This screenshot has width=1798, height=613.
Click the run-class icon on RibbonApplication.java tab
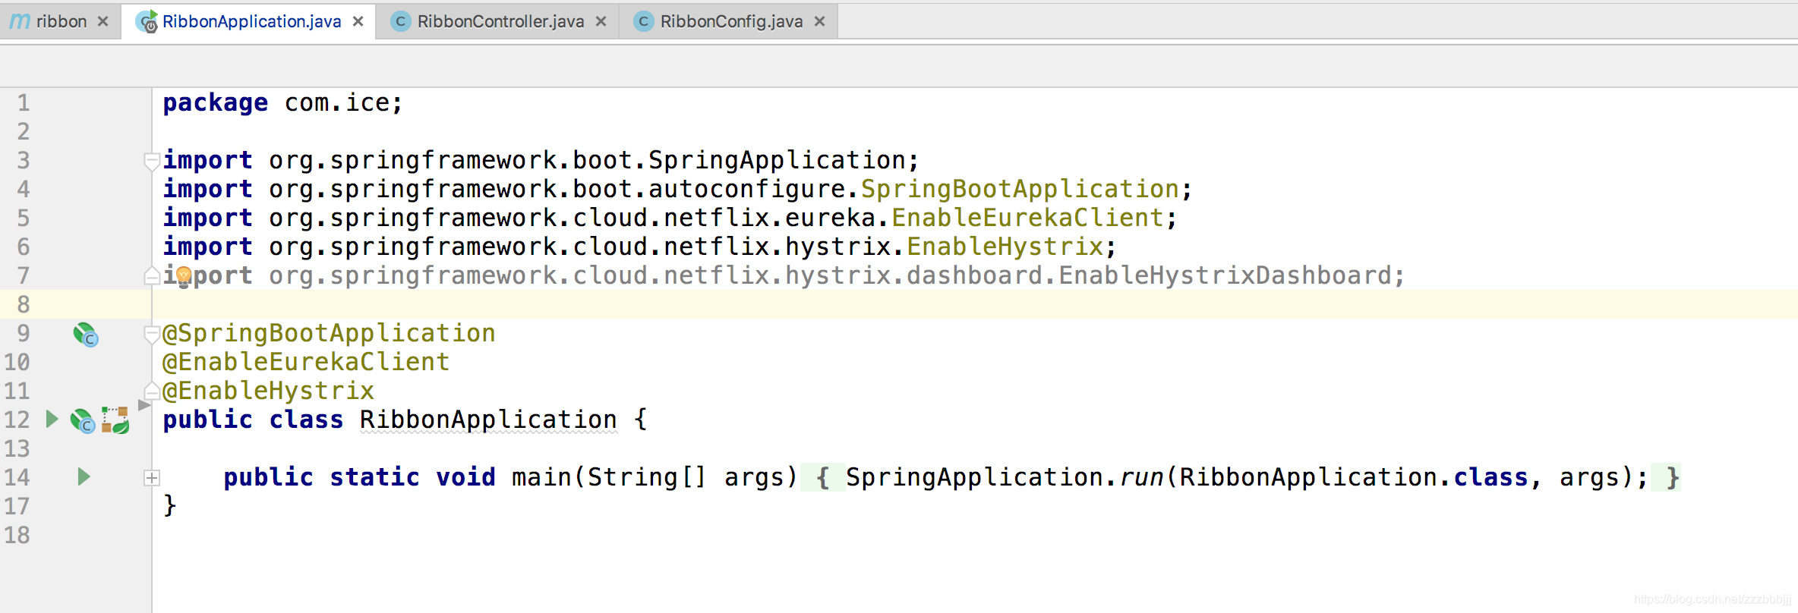[x=147, y=21]
